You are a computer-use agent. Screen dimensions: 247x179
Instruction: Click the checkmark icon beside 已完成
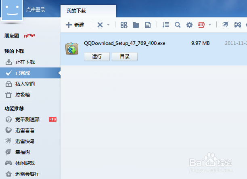8,73
